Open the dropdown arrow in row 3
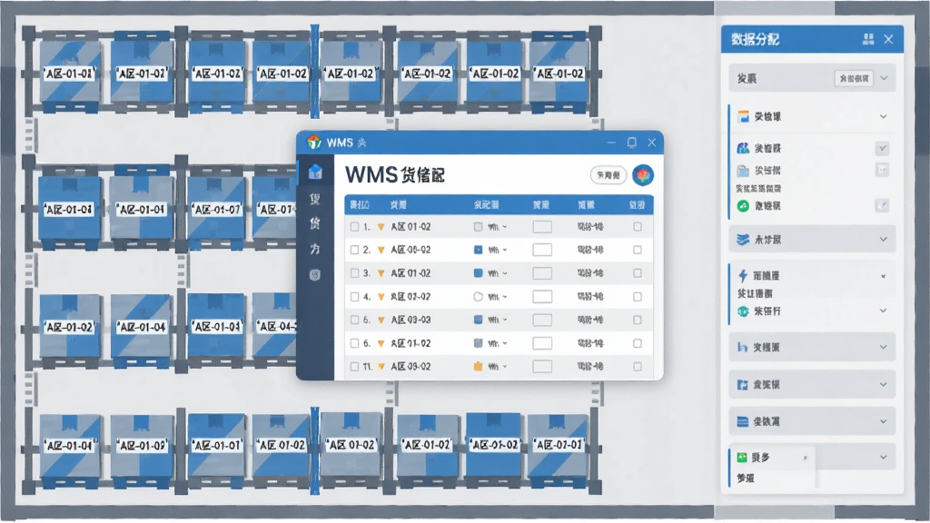930x523 pixels. (x=505, y=273)
